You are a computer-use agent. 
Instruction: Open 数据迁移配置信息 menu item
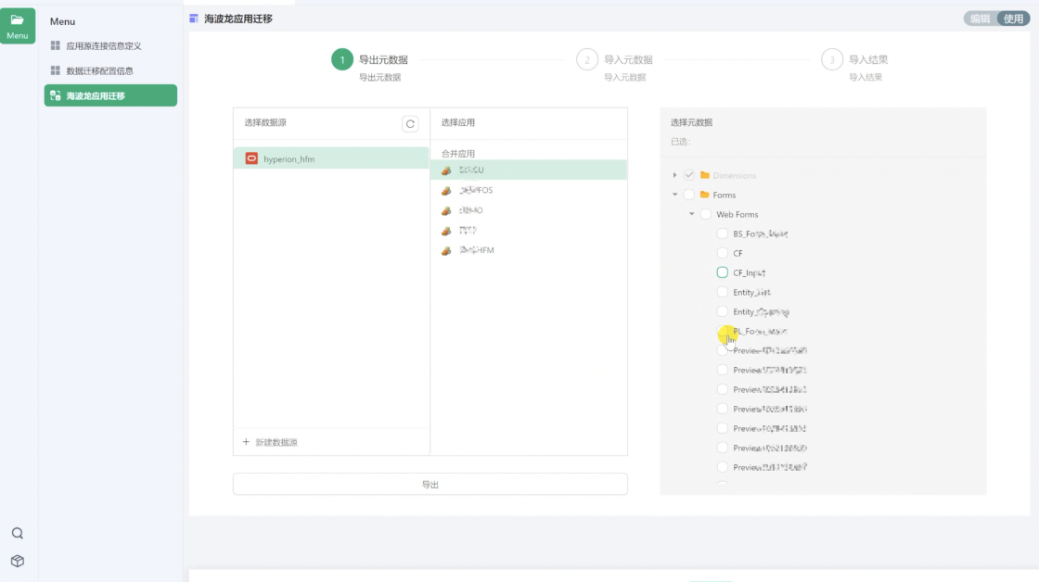click(98, 70)
